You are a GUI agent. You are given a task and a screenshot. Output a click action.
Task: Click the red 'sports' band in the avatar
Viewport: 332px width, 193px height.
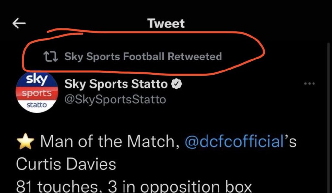point(36,93)
